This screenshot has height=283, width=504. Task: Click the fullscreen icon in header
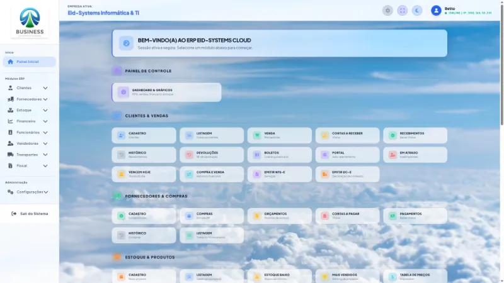pyautogui.click(x=403, y=11)
